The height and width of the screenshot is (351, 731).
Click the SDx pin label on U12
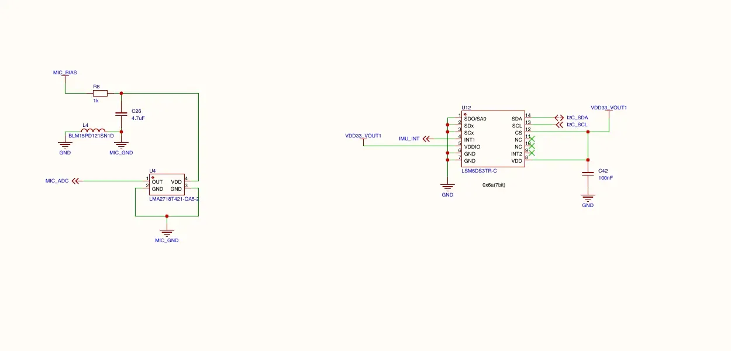click(468, 126)
